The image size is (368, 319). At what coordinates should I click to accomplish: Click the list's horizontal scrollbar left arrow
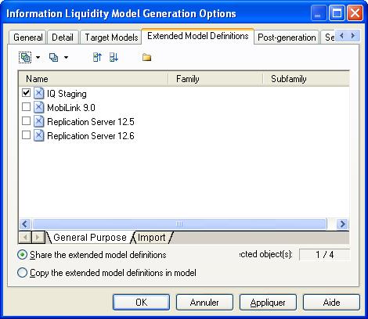tap(25, 224)
